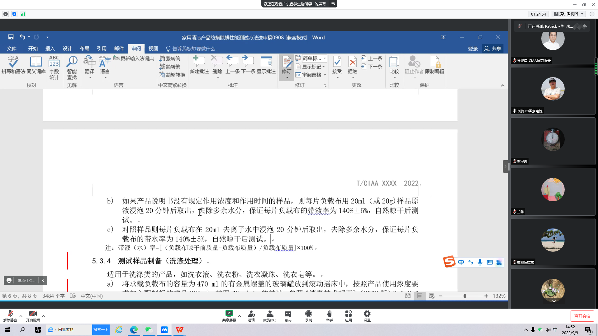Viewport: 598px width, 336px height.
Task: Convert Traditional to Simplified Chinese
Action: tap(170, 58)
